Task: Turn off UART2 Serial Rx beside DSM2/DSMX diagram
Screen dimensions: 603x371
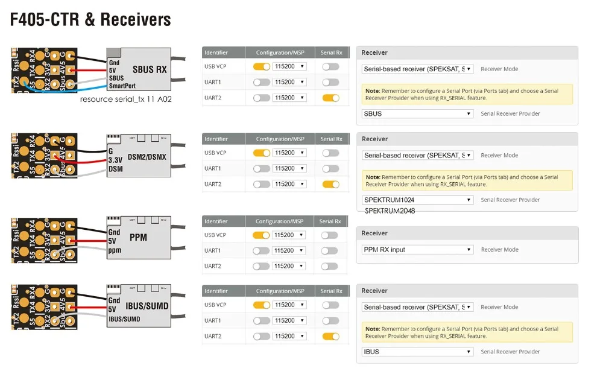Action: 330,185
